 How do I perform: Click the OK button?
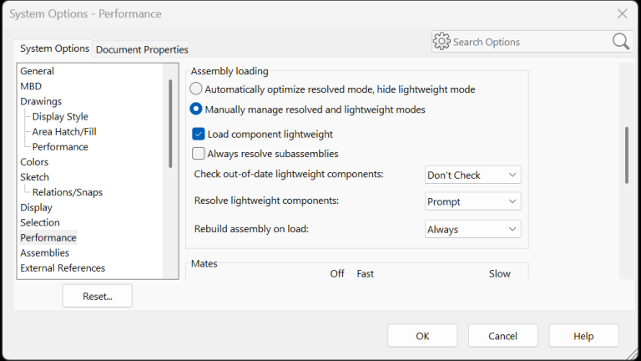point(422,336)
